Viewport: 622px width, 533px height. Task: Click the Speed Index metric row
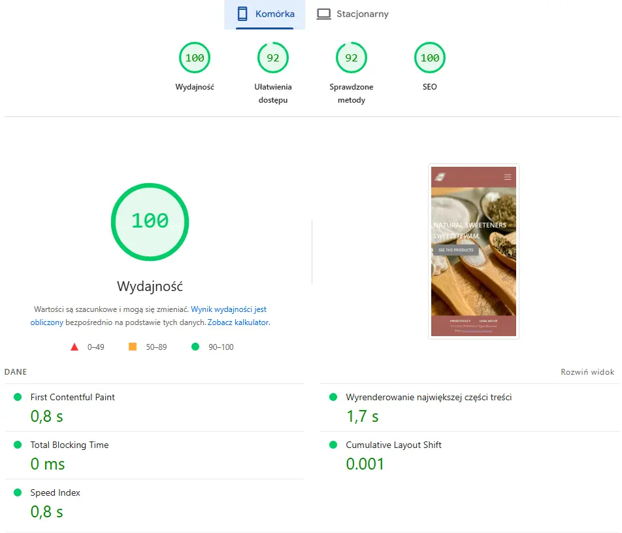click(56, 492)
